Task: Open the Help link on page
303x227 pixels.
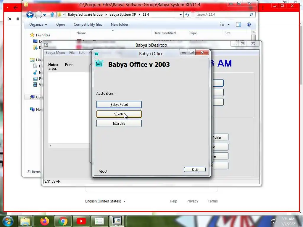Action: (x=173, y=201)
